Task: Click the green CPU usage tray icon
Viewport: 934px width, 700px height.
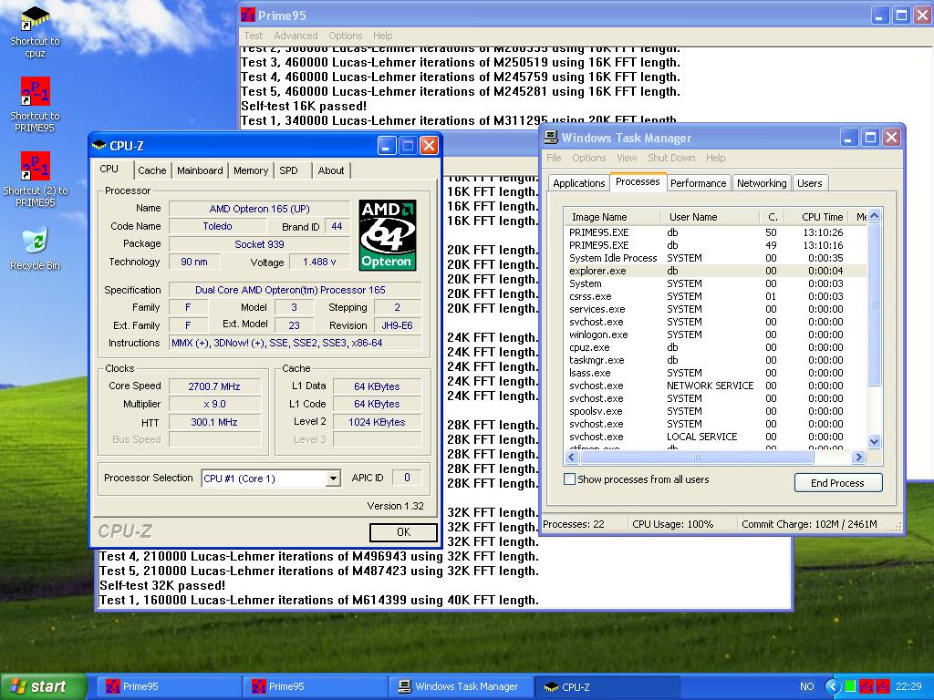Action: pos(850,685)
